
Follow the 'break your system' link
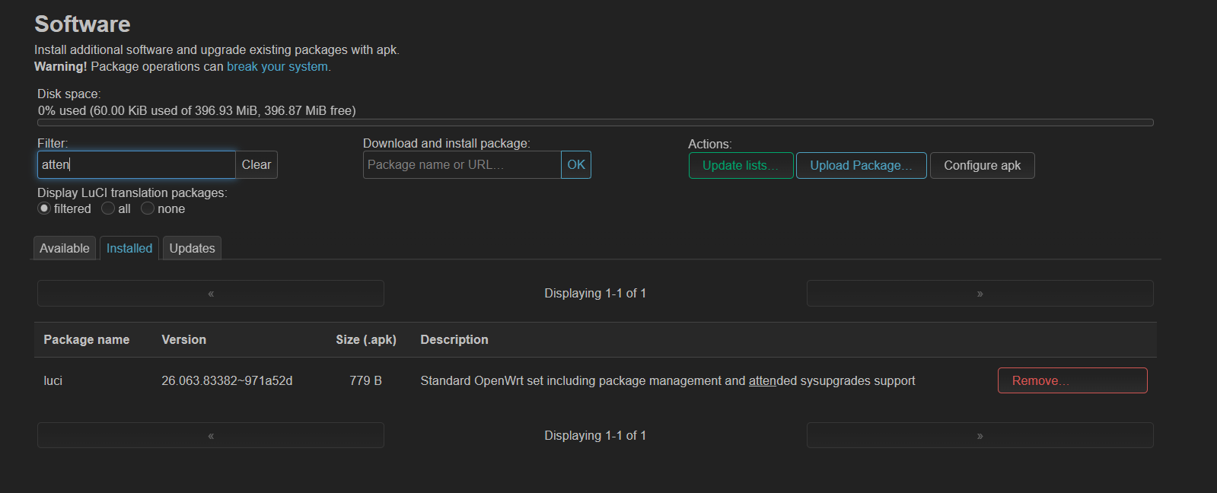click(x=278, y=67)
